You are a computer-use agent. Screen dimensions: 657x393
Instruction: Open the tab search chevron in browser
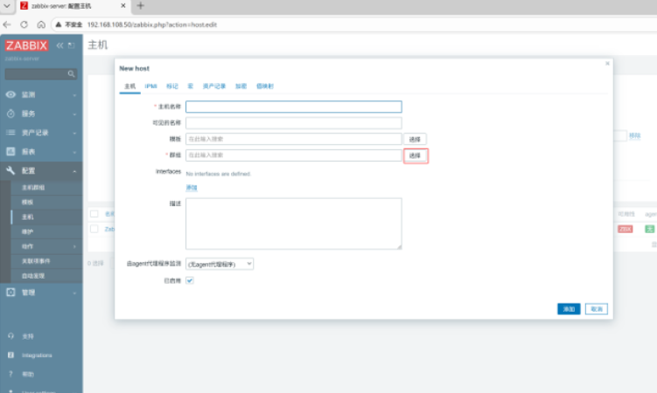7,6
